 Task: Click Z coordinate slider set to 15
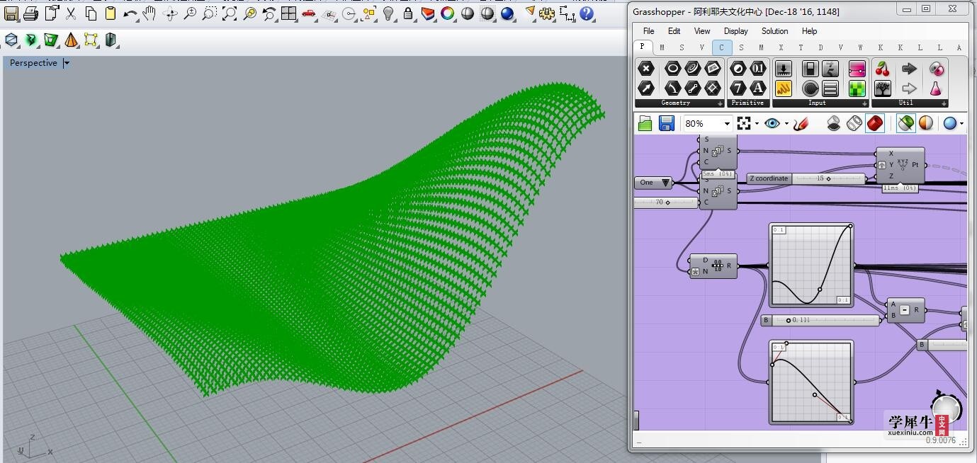[x=806, y=179]
